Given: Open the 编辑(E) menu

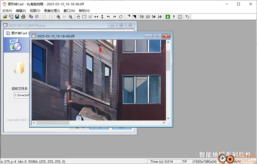Looking at the screenshot, I should [21, 11].
